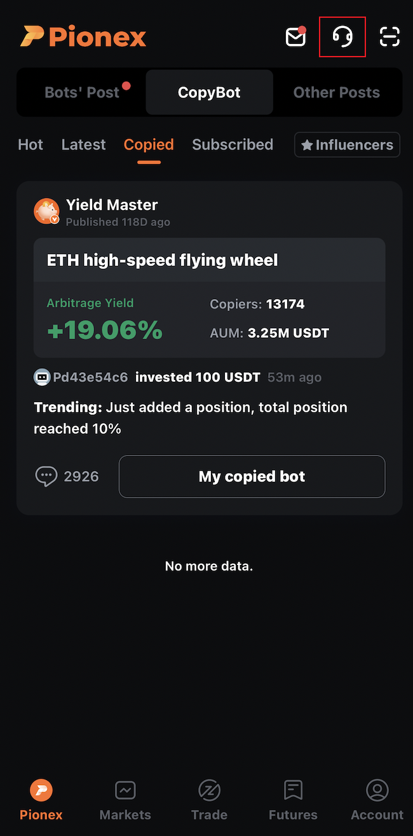Tap the QR scan icon
413x836 pixels.
[389, 37]
